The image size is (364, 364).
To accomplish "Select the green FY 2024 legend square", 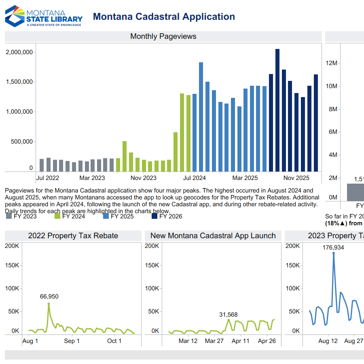I will coord(57,216).
